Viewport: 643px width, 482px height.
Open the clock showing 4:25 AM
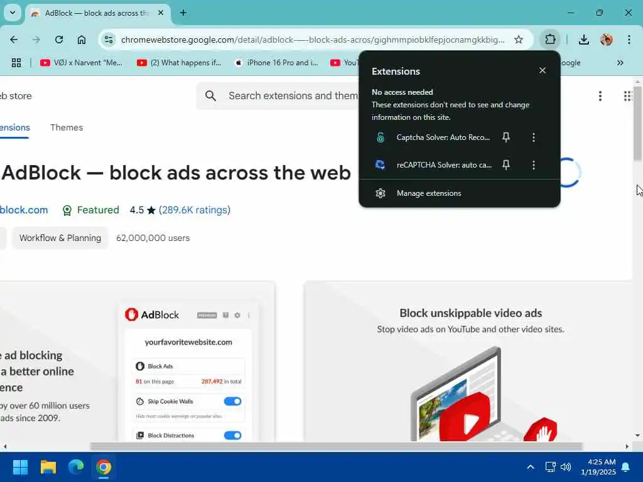pos(598,467)
